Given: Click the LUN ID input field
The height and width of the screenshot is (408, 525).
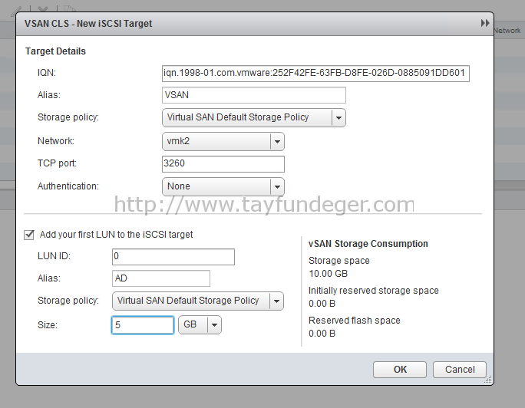Looking at the screenshot, I should [173, 257].
